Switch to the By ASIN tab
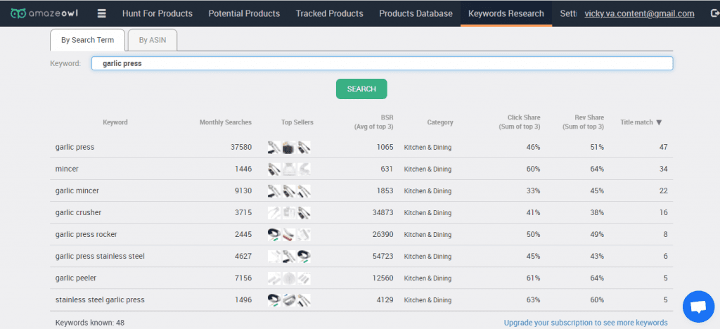This screenshot has height=329, width=720. pos(153,40)
